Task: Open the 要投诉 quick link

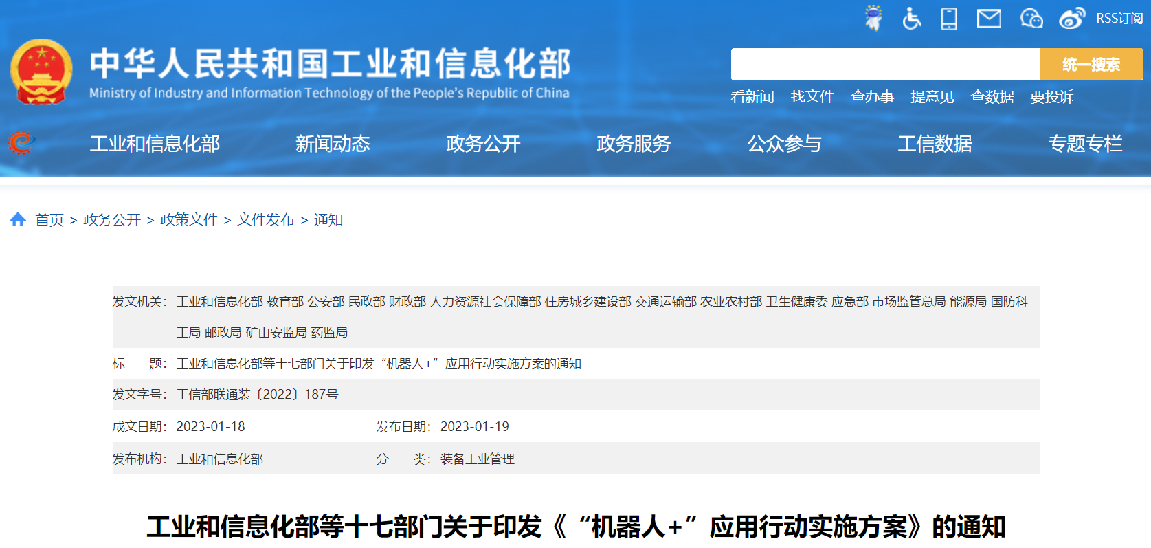Action: (1051, 97)
